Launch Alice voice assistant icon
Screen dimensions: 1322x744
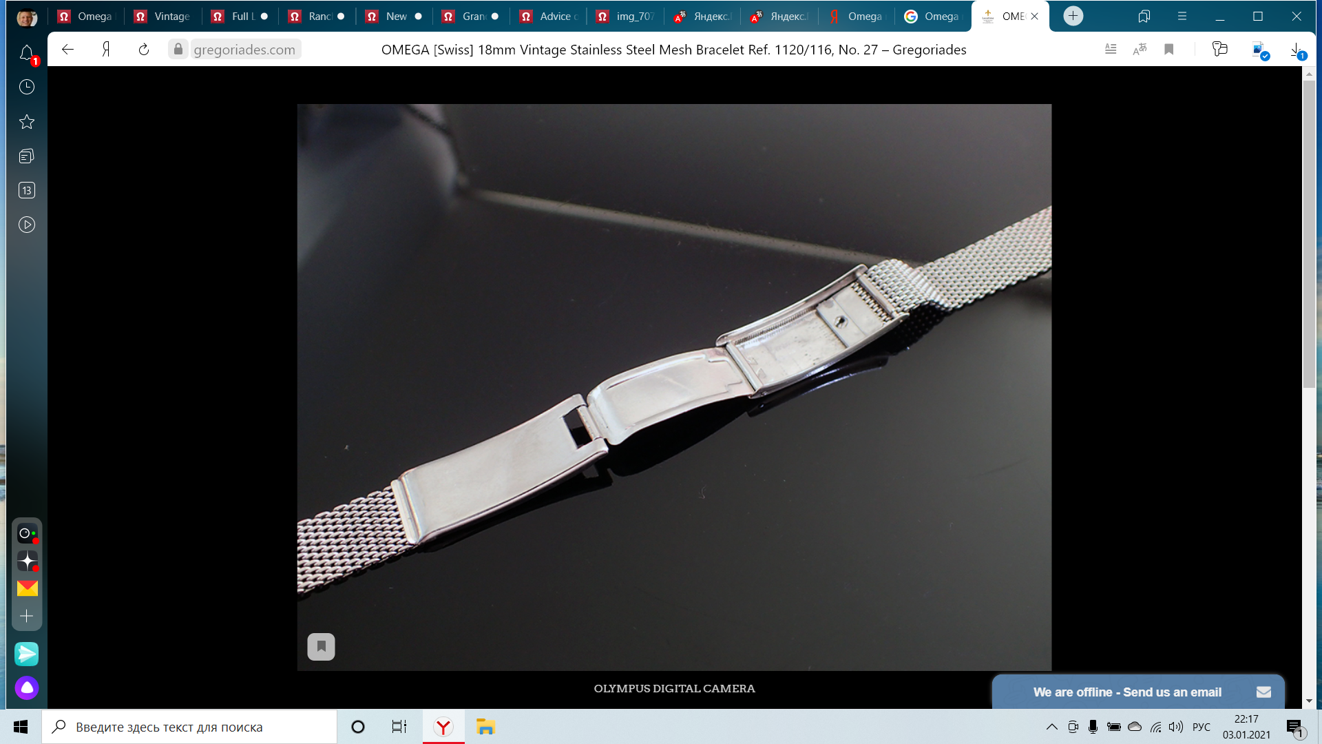click(x=27, y=688)
